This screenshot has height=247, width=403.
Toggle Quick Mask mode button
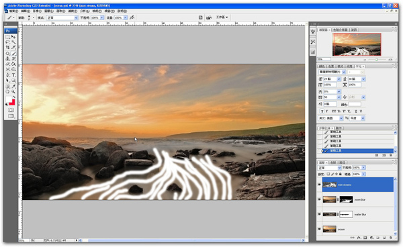coord(11,110)
